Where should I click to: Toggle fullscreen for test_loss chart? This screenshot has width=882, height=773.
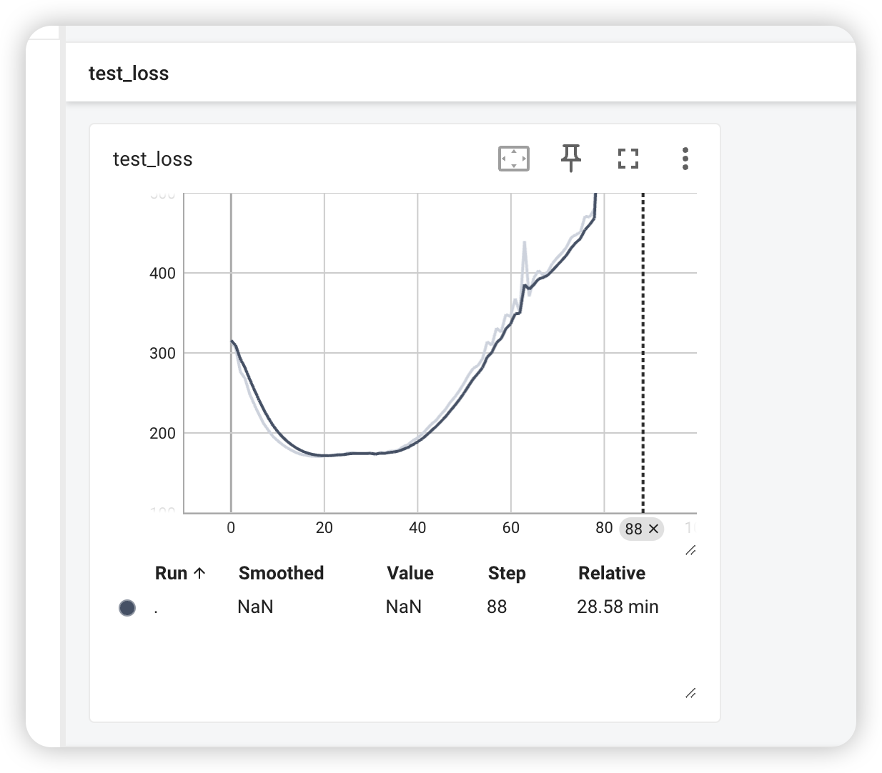click(x=628, y=159)
